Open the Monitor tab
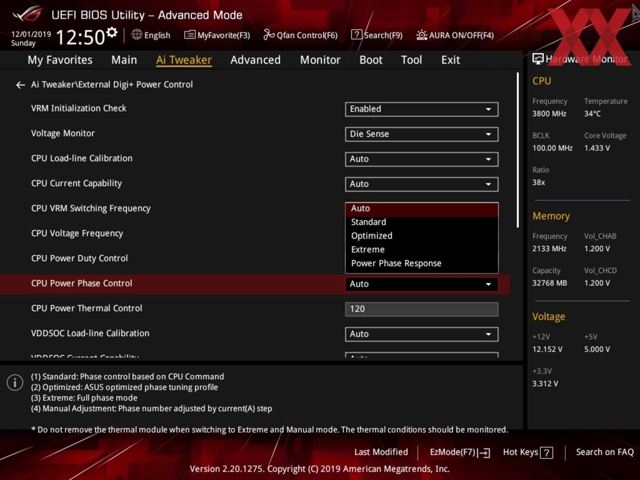 pyautogui.click(x=320, y=60)
